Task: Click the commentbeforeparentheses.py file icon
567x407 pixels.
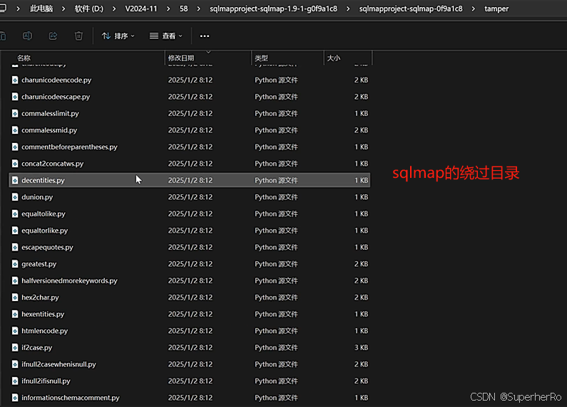Action: tap(15, 147)
